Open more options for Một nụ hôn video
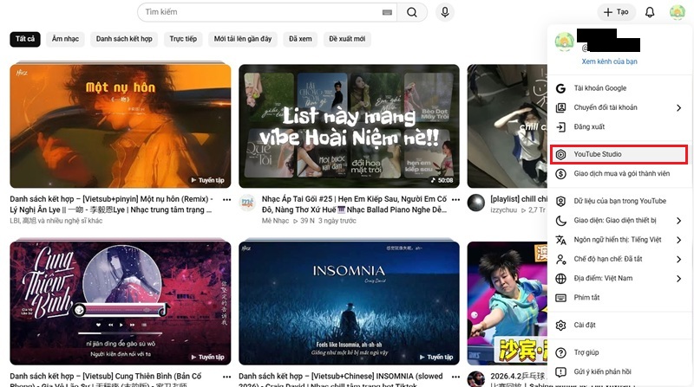Viewport: 694px width, 387px height. point(227,200)
